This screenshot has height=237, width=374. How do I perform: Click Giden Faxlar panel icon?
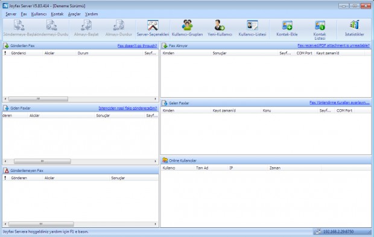pyautogui.click(x=6, y=108)
